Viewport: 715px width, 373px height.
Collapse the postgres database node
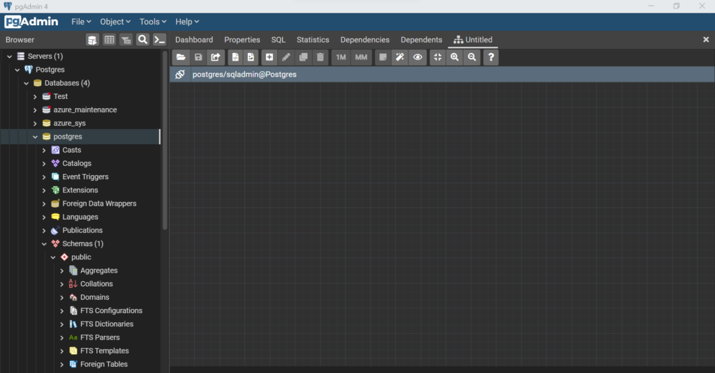pyautogui.click(x=35, y=137)
